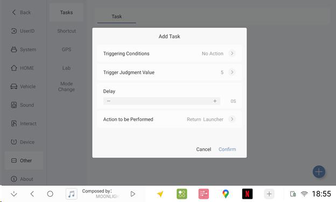The image size is (336, 202).
Task: Open the yellow navigation arrow app
Action: tap(160, 194)
